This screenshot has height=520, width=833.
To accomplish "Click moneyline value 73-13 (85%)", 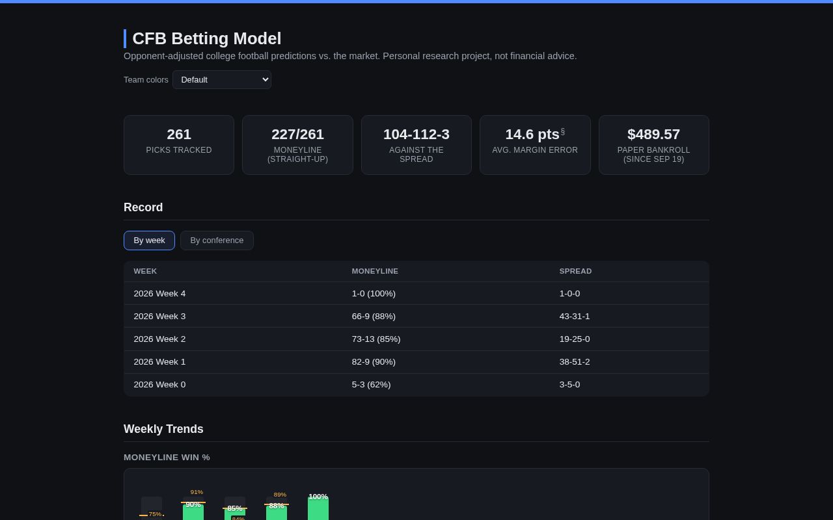I will click(x=376, y=339).
